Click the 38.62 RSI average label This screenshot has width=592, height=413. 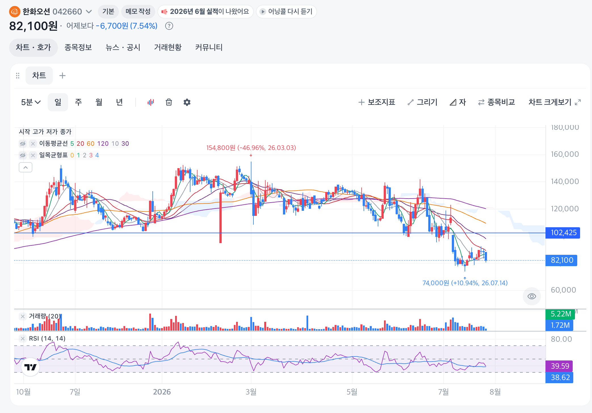559,378
